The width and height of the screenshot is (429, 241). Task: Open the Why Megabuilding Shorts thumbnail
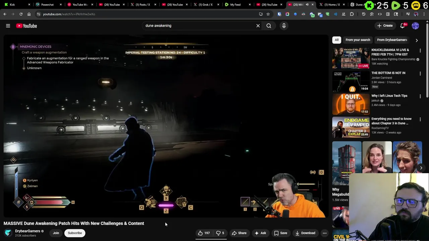pos(347,163)
